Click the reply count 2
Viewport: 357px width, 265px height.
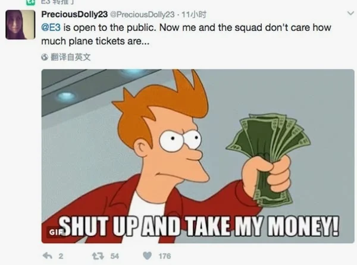[61, 256]
